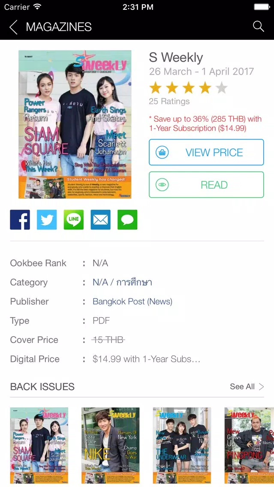Viewport: 274px width, 487px height.
Task: Tap the eye icon in Read button
Action: pos(162,185)
